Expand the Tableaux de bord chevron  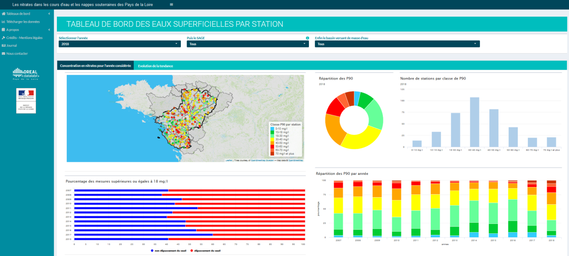(49, 14)
